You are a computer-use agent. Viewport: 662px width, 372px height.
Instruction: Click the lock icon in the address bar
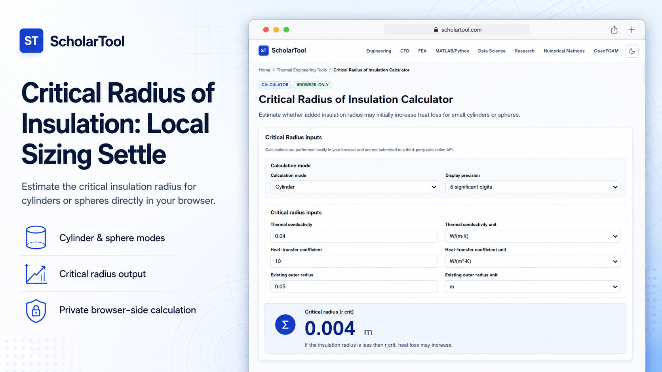(x=436, y=30)
